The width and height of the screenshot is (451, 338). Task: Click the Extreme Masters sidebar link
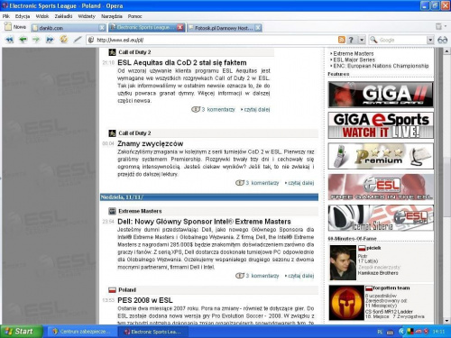(354, 53)
